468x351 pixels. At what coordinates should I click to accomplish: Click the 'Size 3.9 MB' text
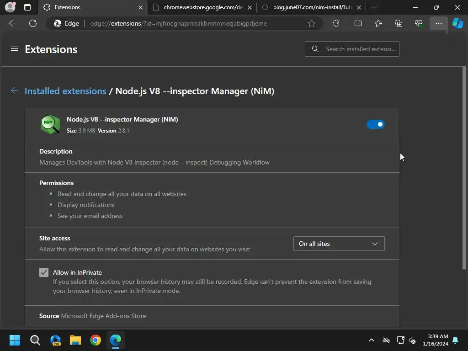(x=81, y=131)
